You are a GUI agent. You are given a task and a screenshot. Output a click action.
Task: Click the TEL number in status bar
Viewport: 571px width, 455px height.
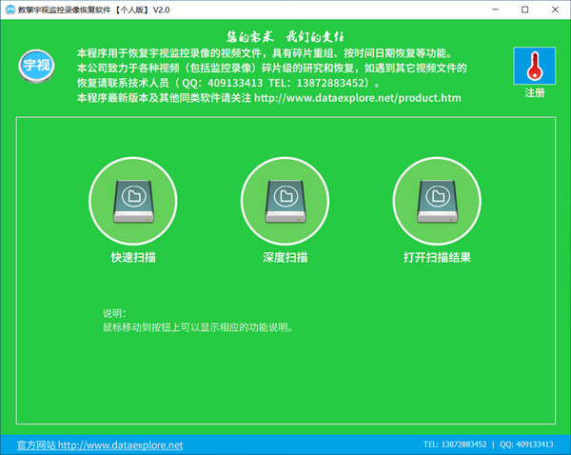454,445
